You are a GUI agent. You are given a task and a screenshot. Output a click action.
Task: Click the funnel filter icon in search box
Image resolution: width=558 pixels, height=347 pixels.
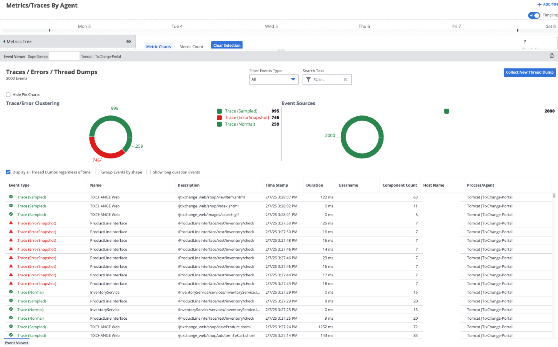point(308,80)
